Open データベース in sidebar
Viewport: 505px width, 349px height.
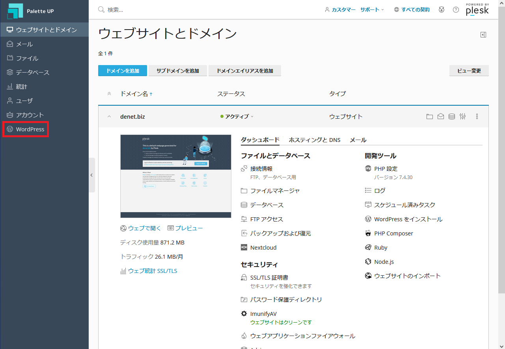(x=44, y=72)
